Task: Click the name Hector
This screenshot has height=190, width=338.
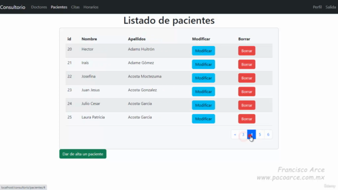Action: click(87, 49)
